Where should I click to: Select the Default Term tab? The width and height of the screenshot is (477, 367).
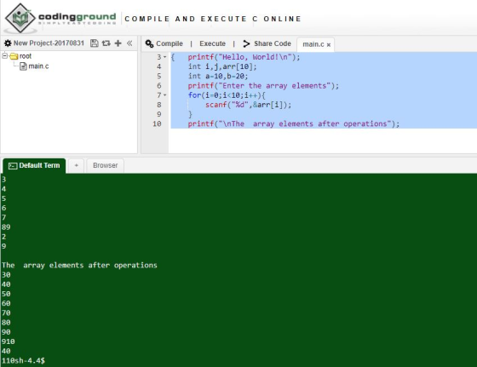pos(34,166)
